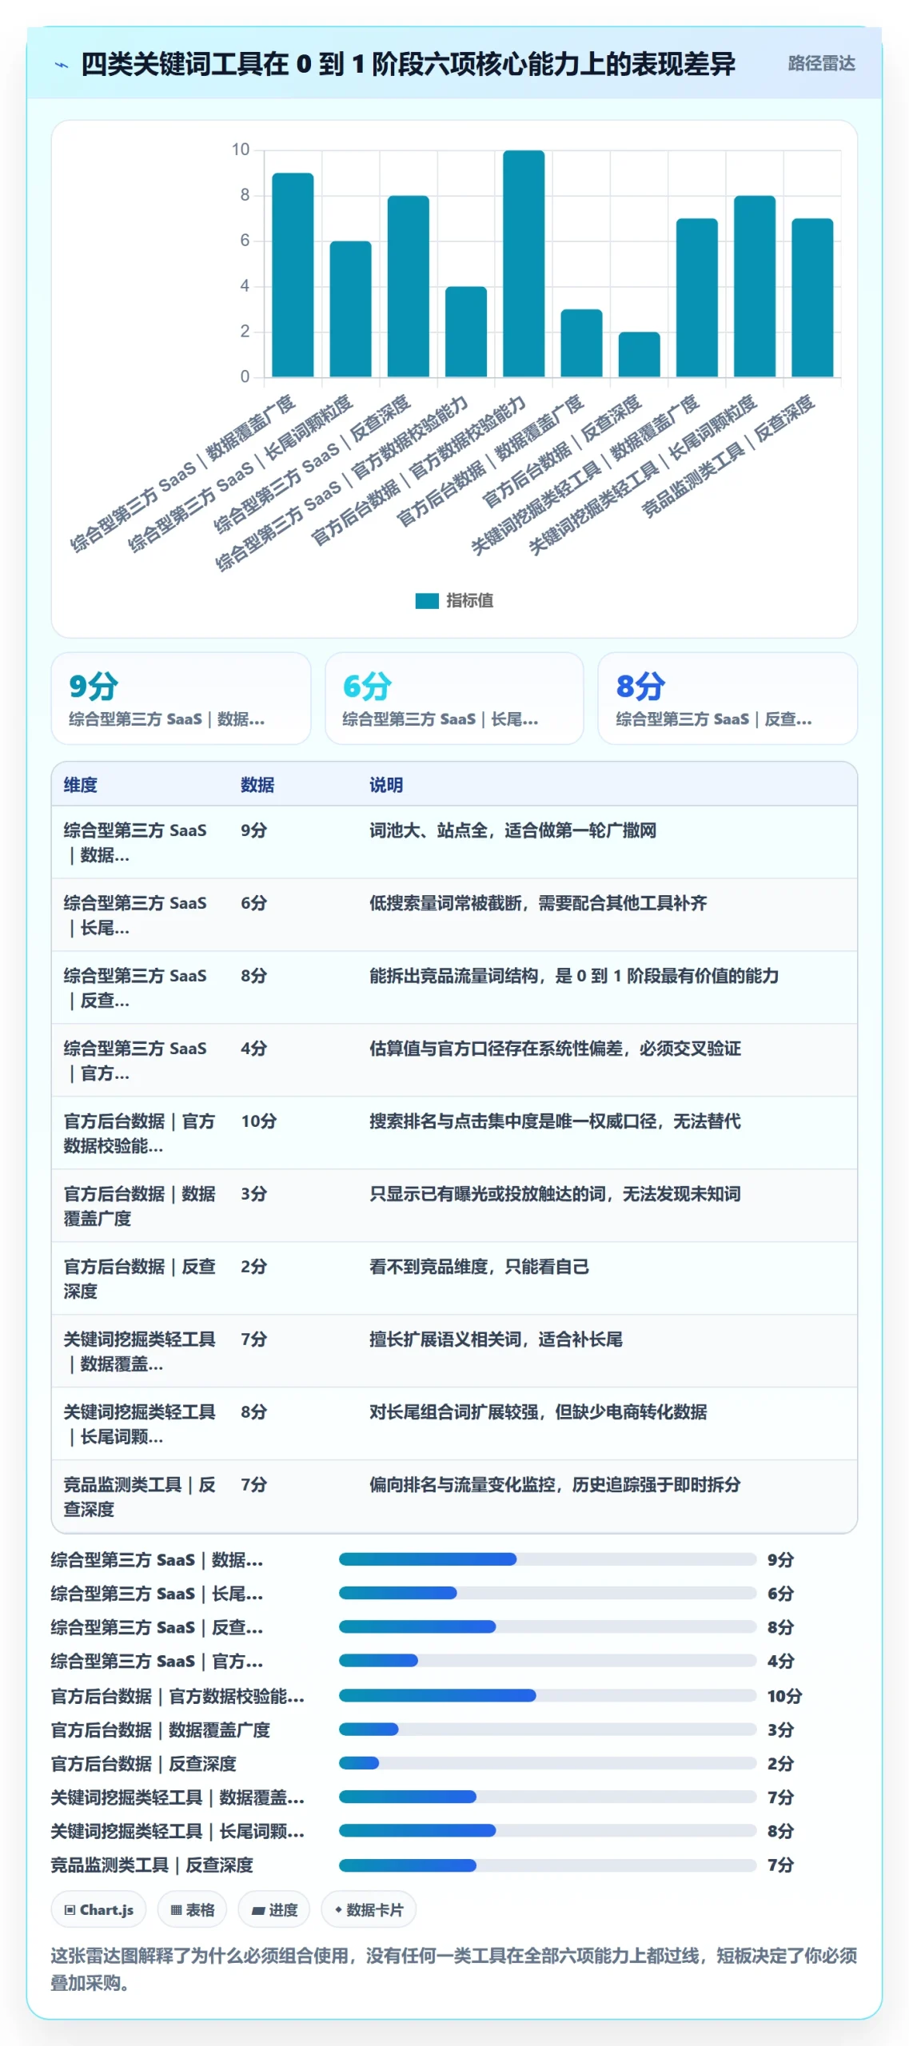Click progress bar for 综合型第三方 SaaS｜长尾… 6分
909x2046 pixels.
(x=548, y=1593)
